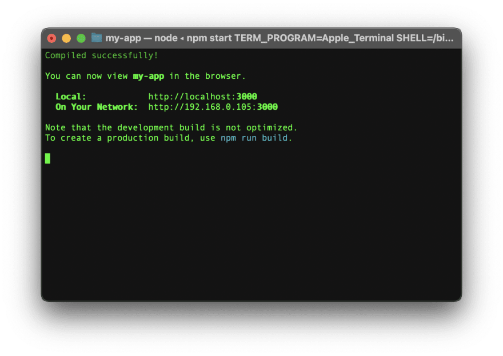
Task: Open the http://192.168.0.105:3000 network URL
Action: coord(213,107)
